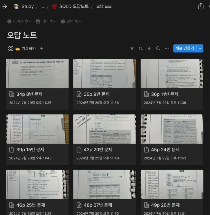
Task: Click the 오답 노트 breadcrumb item
Action: pos(104,6)
